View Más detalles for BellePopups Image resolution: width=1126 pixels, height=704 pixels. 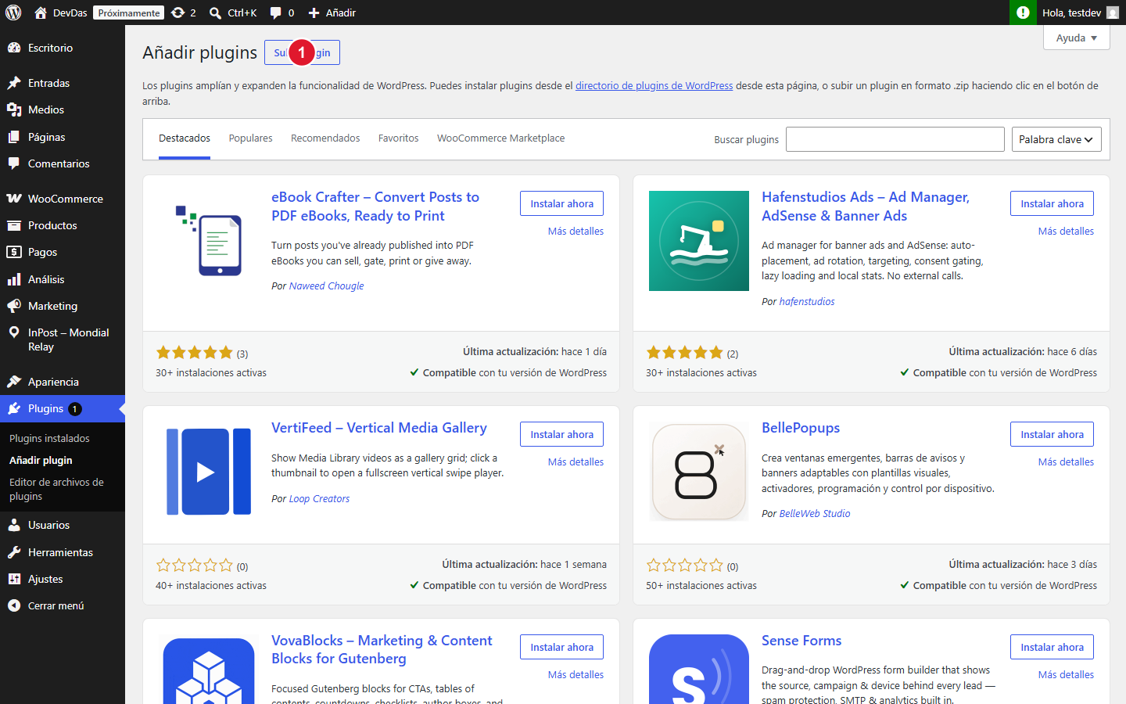(x=1066, y=462)
